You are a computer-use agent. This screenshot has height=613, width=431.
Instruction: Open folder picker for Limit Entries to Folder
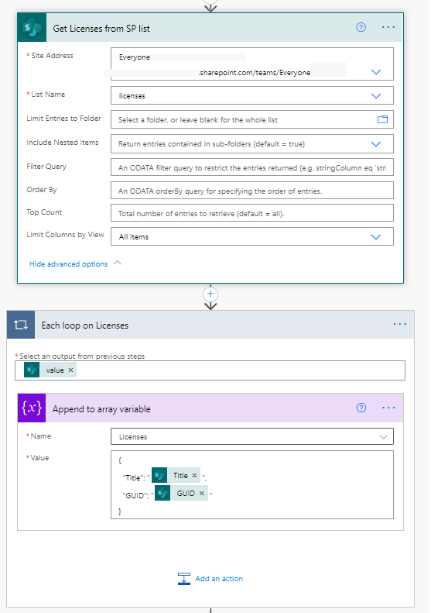382,119
